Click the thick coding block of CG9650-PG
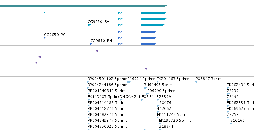This screenshot has height=131, width=254. click(149, 38)
